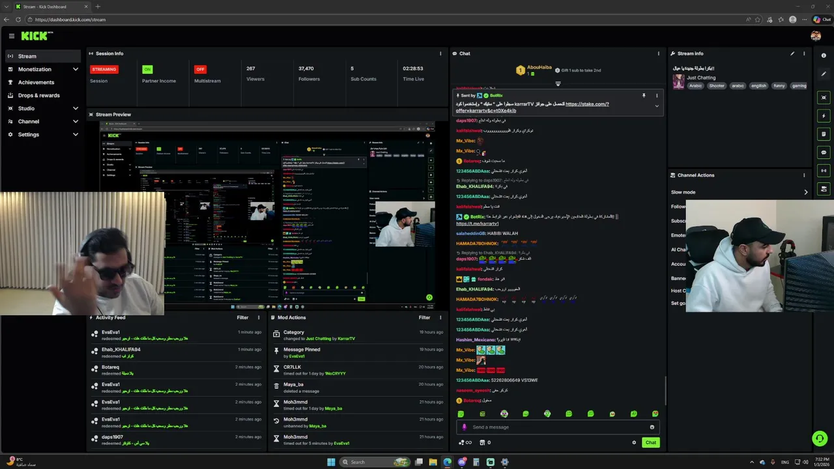Open a new browser tab
Image resolution: width=834 pixels, height=469 pixels.
(x=98, y=7)
